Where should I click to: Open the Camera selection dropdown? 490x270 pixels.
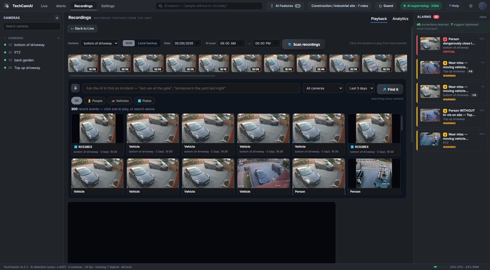point(99,43)
